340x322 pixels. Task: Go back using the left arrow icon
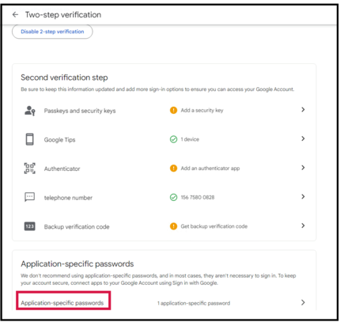[15, 15]
